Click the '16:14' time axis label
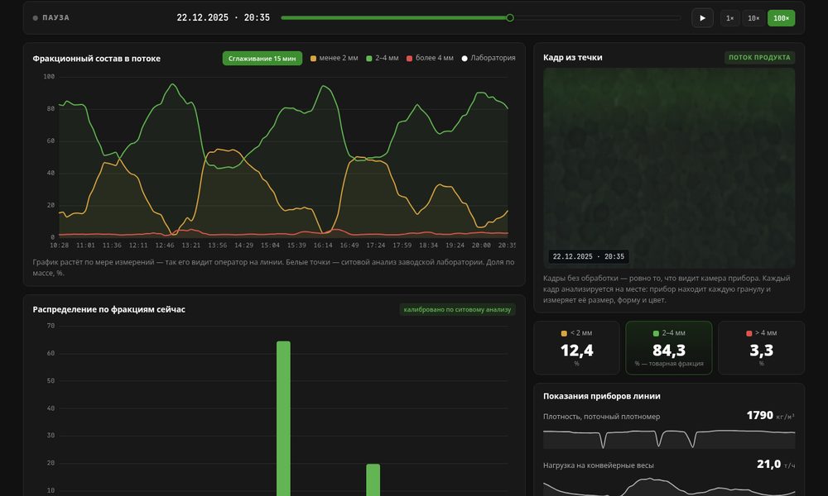 pos(323,245)
